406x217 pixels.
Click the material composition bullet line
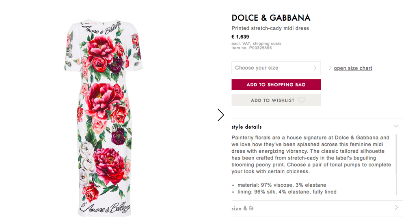tap(282, 185)
